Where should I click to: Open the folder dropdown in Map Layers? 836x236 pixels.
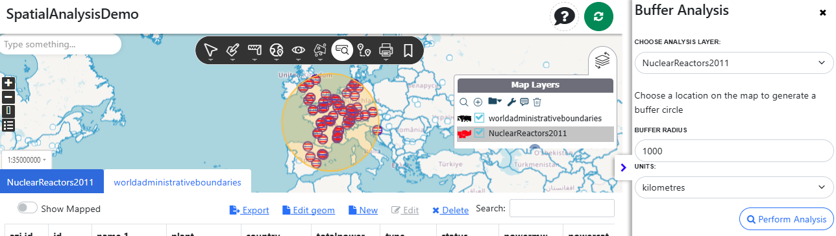495,102
